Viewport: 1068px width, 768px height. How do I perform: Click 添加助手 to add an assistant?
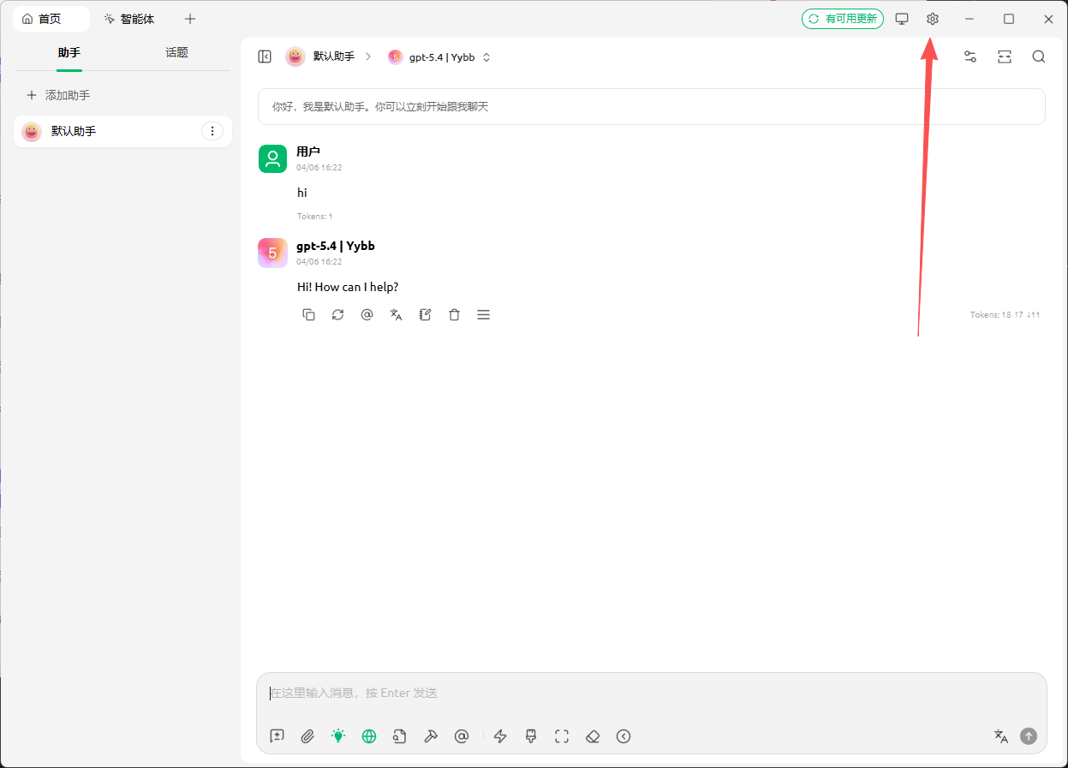pos(58,95)
